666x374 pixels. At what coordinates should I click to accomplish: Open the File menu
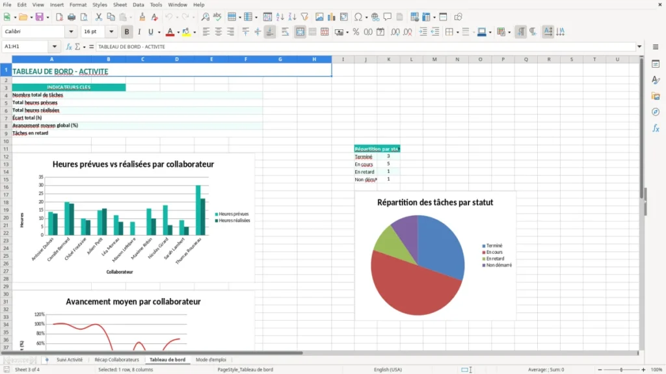click(x=7, y=5)
